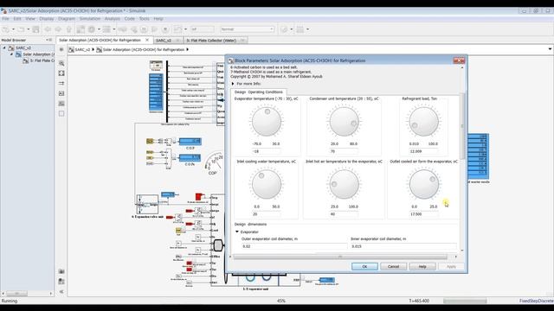Click the New Model toolbar icon
Image resolution: width=554 pixels, height=311 pixels.
[6, 29]
